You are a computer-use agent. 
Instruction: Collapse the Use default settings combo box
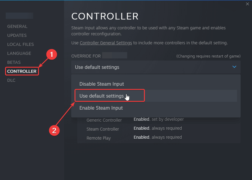click(x=156, y=67)
